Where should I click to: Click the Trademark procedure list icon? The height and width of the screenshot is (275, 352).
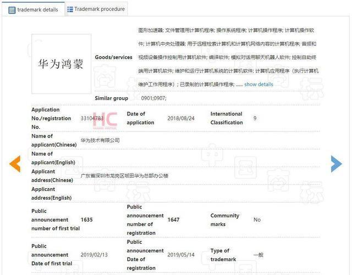pyautogui.click(x=70, y=9)
